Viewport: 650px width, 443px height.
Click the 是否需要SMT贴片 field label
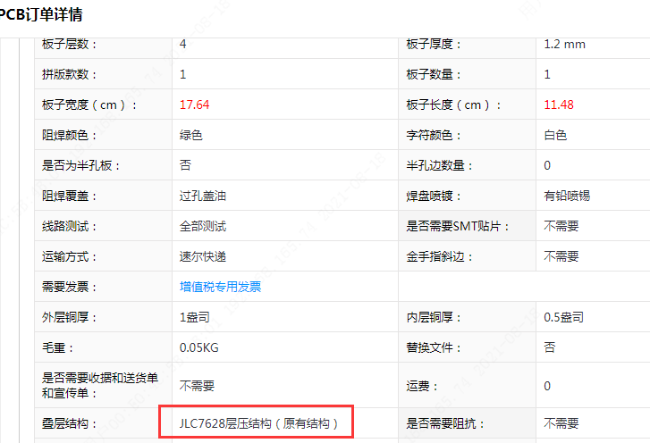click(457, 226)
